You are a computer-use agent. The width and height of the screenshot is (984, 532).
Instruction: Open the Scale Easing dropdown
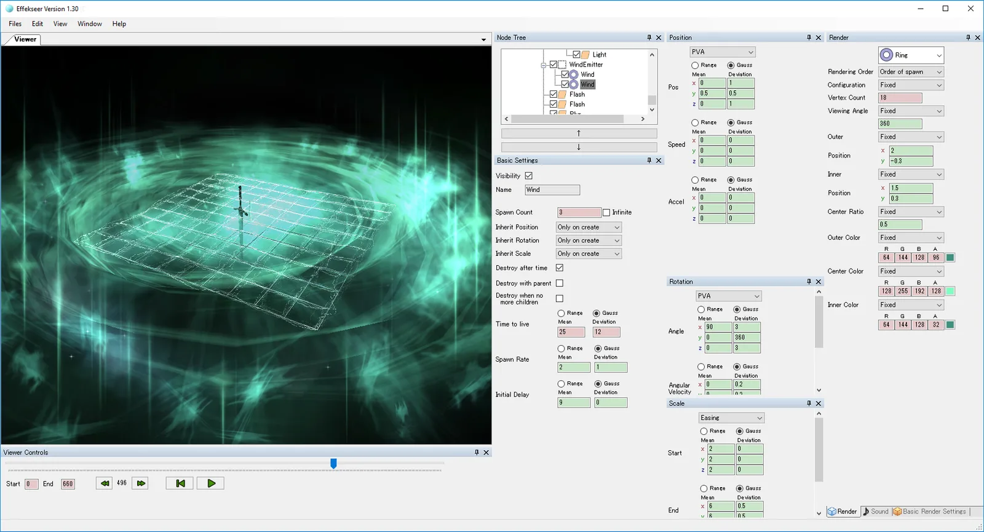click(731, 418)
